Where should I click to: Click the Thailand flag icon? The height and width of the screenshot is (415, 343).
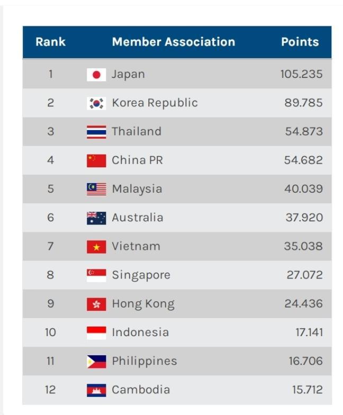click(96, 132)
